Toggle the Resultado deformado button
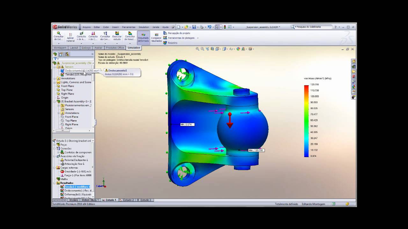This screenshot has width=408, height=229. [x=143, y=37]
